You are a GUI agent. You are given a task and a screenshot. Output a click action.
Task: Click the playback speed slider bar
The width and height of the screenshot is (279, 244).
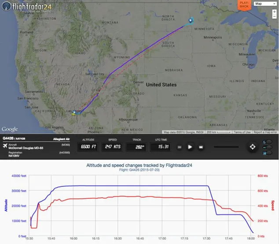[x=226, y=147]
